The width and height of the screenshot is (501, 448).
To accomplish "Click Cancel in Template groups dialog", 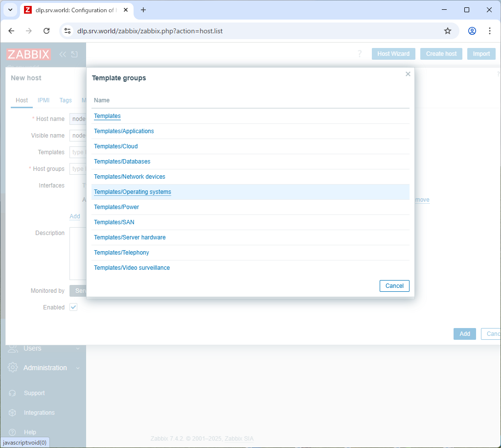I will coord(394,286).
